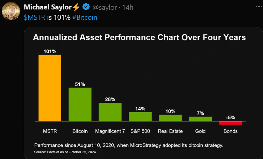This screenshot has width=263, height=159.
Task: Click the lightning bolt emoji
Action: coord(76,7)
